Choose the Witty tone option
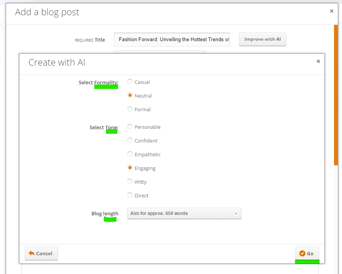Viewport: 342px width, 274px height. (x=130, y=181)
